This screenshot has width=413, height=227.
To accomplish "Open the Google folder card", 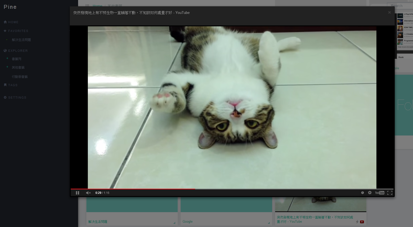I will (x=226, y=211).
